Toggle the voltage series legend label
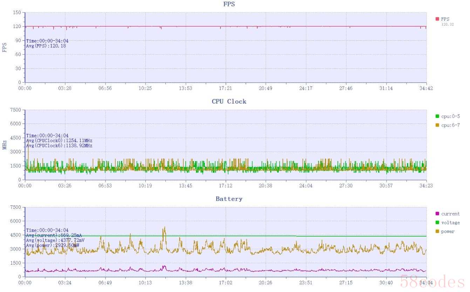The width and height of the screenshot is (470, 292). (450, 223)
